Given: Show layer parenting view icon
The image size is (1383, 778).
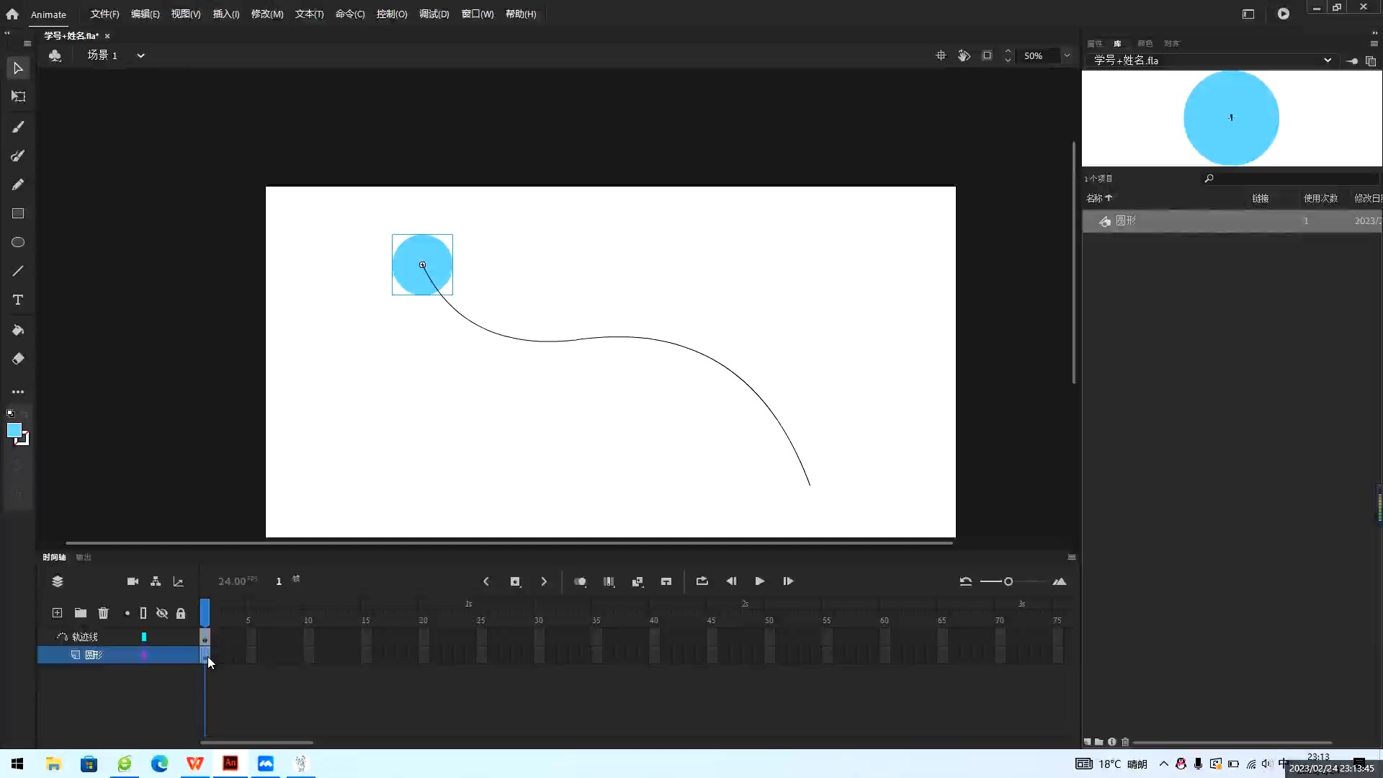Looking at the screenshot, I should pos(156,581).
